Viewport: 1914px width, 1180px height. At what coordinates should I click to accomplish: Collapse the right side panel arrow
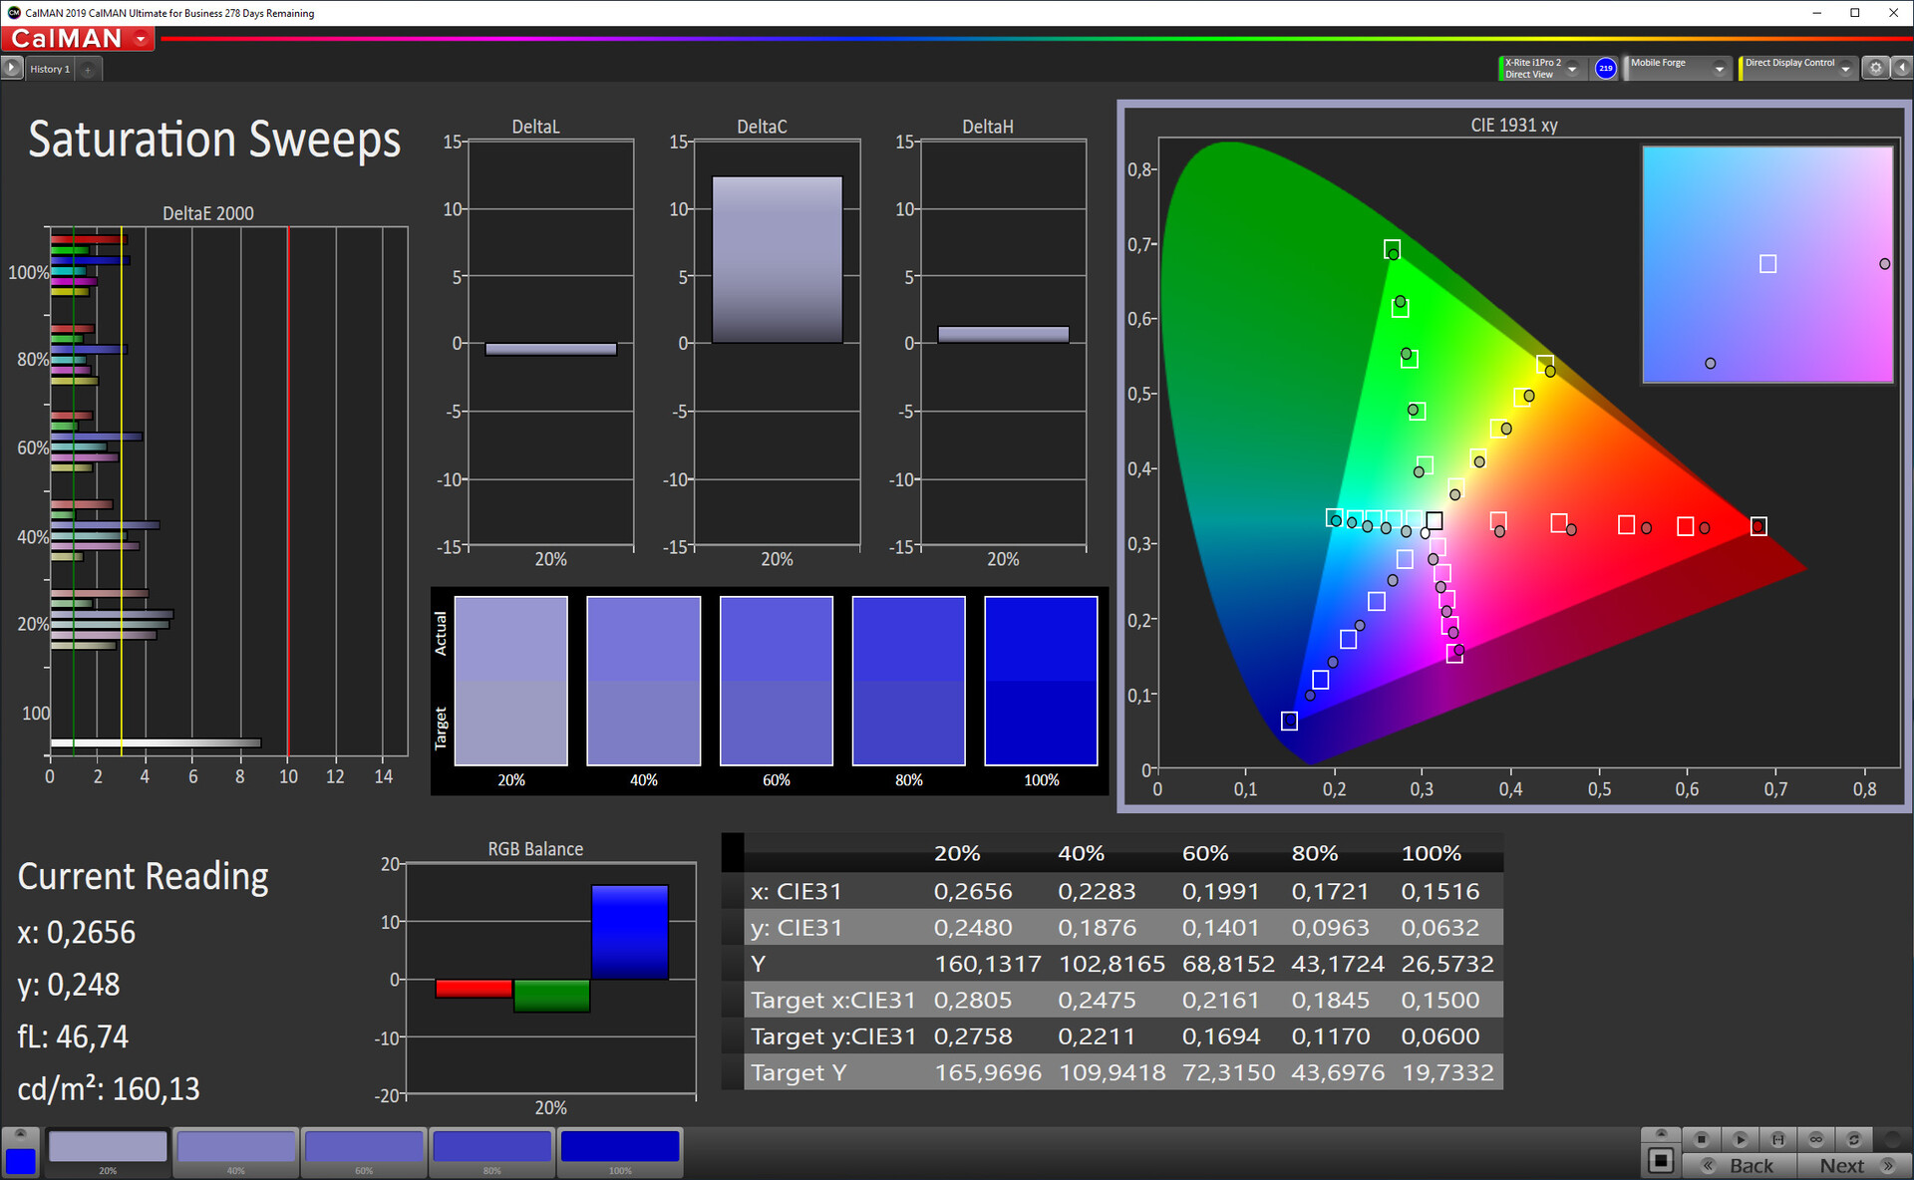click(1902, 68)
